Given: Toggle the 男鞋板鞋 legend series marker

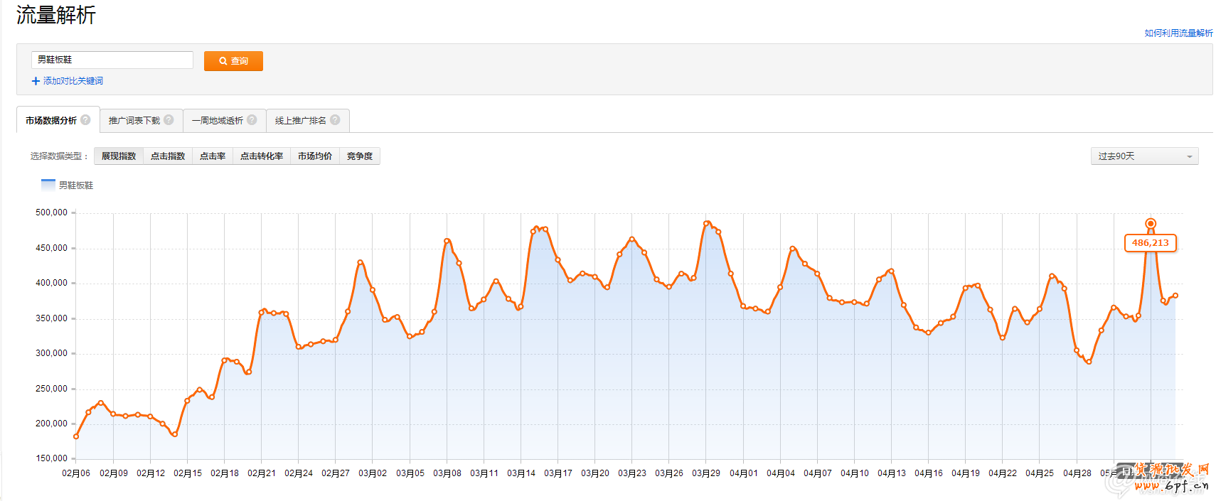Looking at the screenshot, I should coord(48,185).
